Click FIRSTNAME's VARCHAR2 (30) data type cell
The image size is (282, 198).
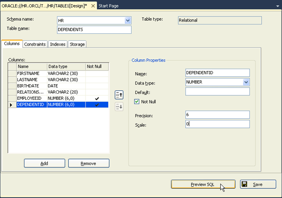(x=66, y=73)
